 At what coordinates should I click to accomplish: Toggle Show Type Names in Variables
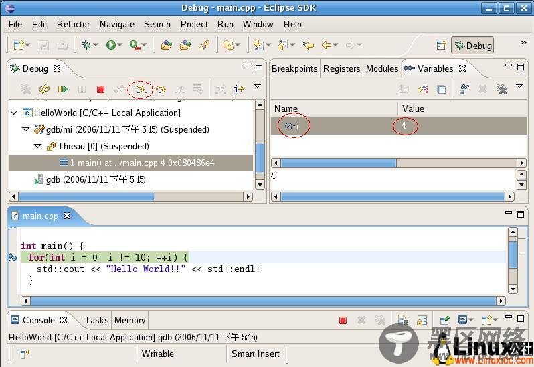pos(404,90)
